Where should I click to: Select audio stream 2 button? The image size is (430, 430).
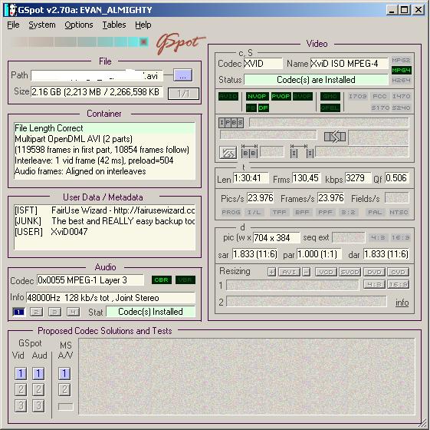(36, 312)
